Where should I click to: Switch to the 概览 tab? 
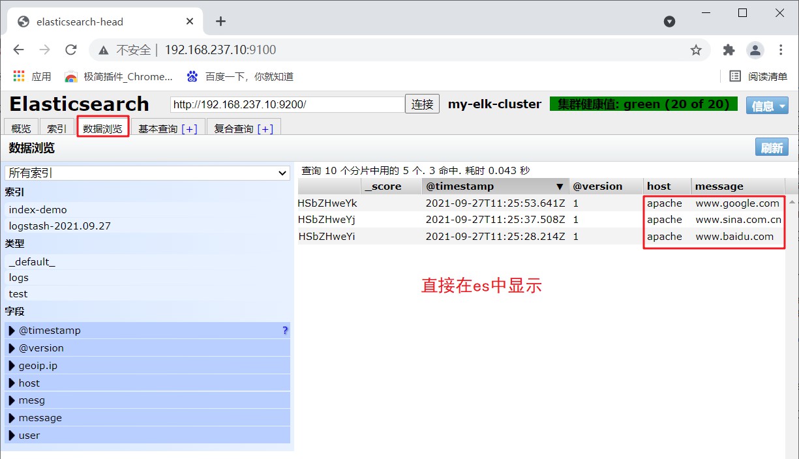tap(21, 128)
